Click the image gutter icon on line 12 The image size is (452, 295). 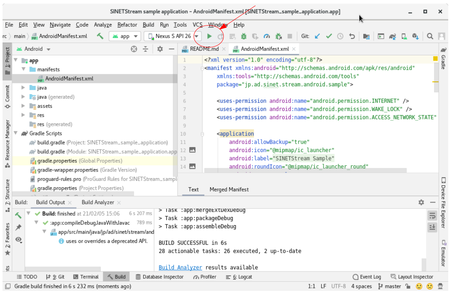(x=192, y=150)
